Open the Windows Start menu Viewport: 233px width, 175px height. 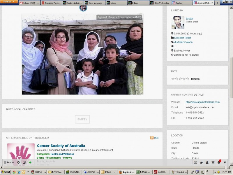(6, 172)
